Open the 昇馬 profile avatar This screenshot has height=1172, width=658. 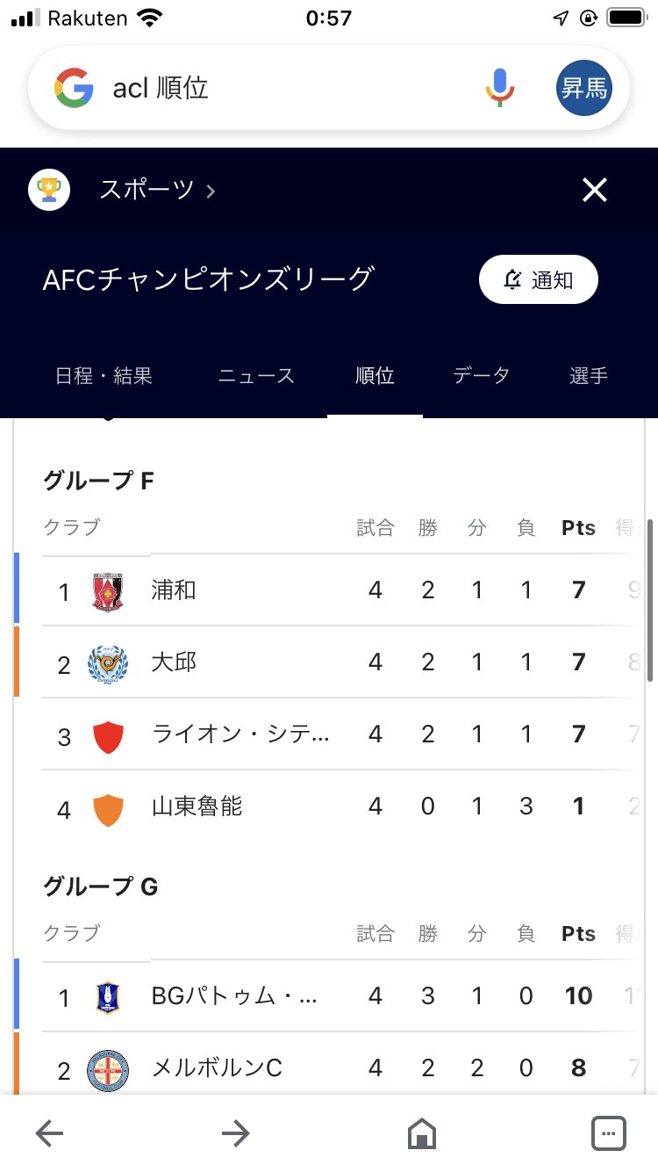584,89
